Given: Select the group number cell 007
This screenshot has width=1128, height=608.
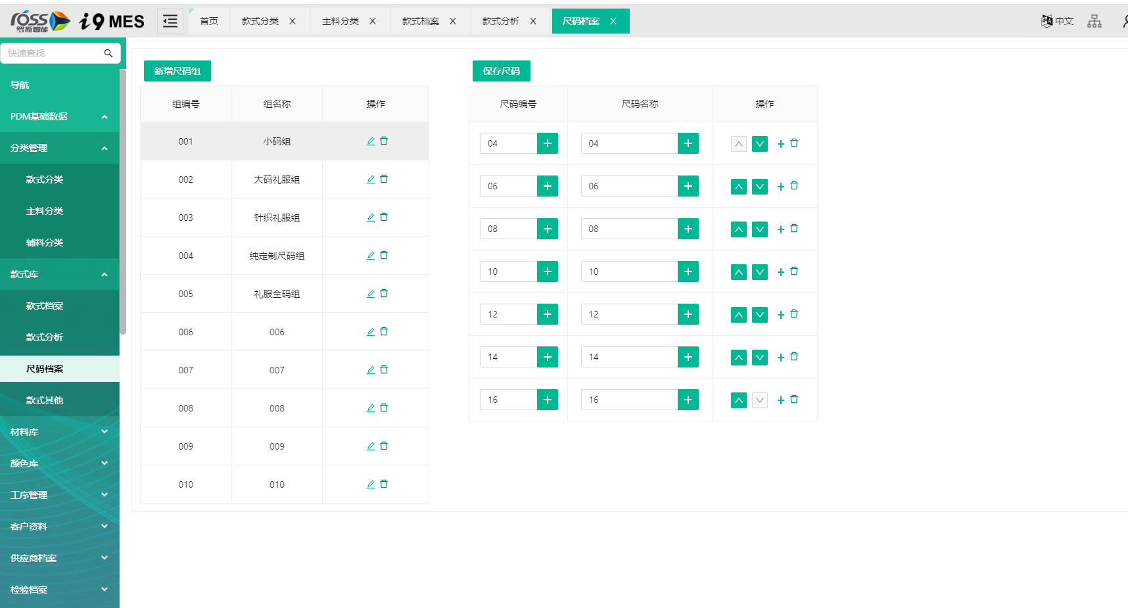Looking at the screenshot, I should click(186, 370).
